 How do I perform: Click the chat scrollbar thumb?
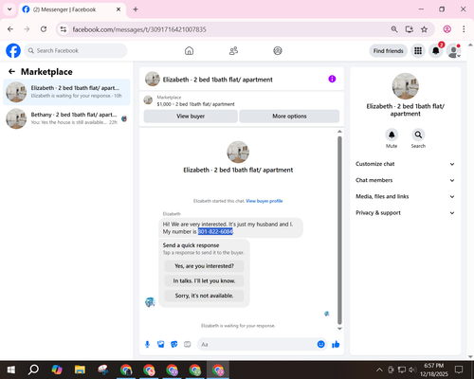[339, 230]
